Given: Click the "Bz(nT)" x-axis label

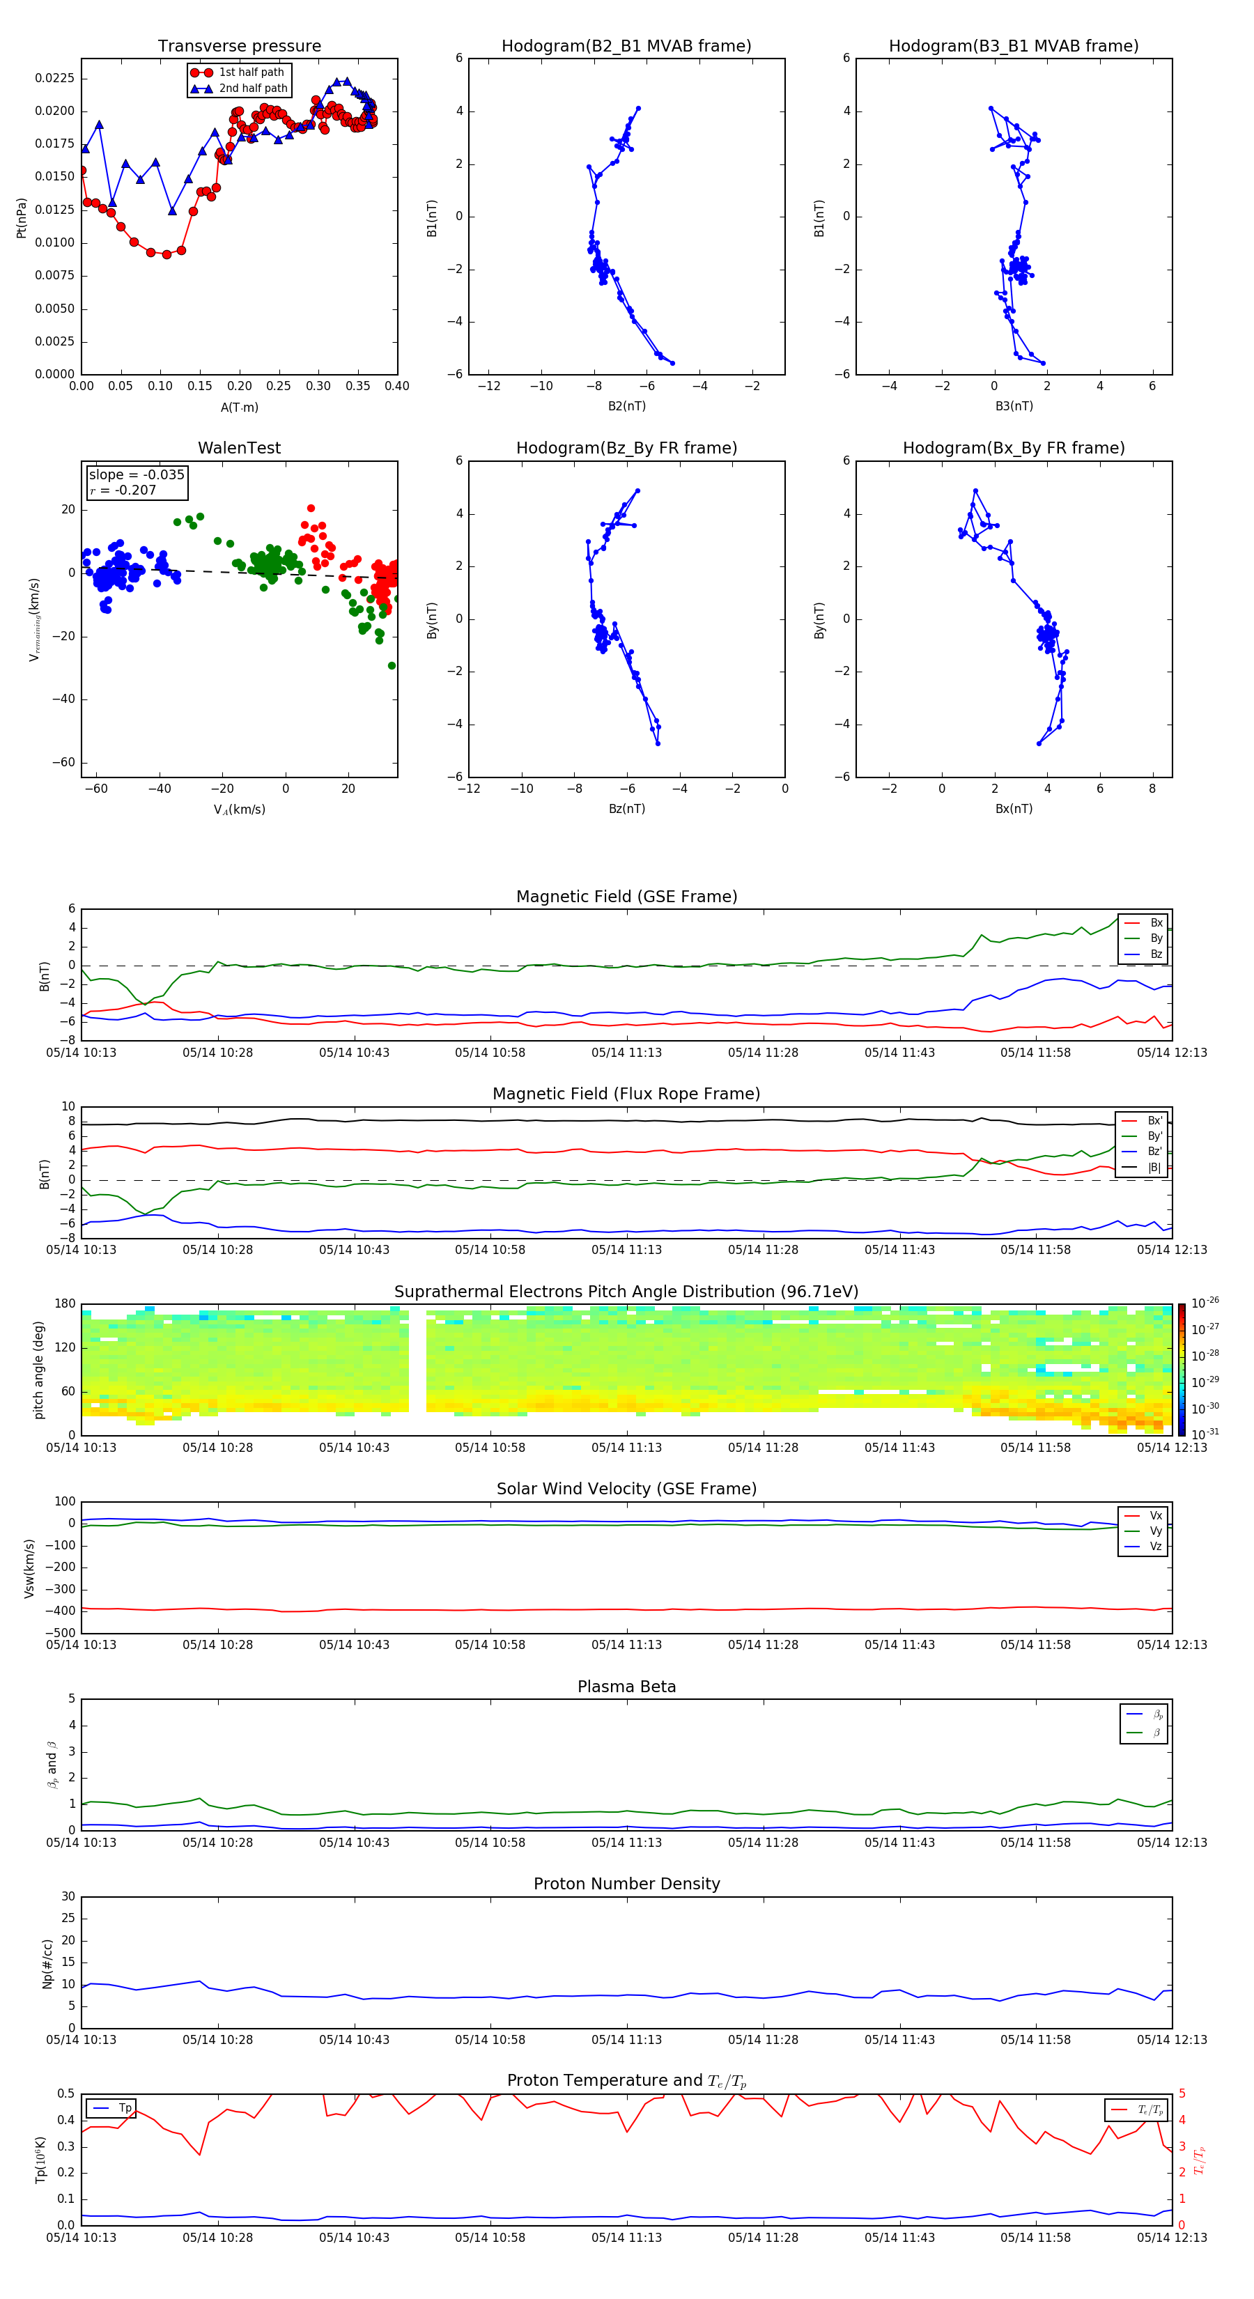Looking at the screenshot, I should [x=626, y=809].
